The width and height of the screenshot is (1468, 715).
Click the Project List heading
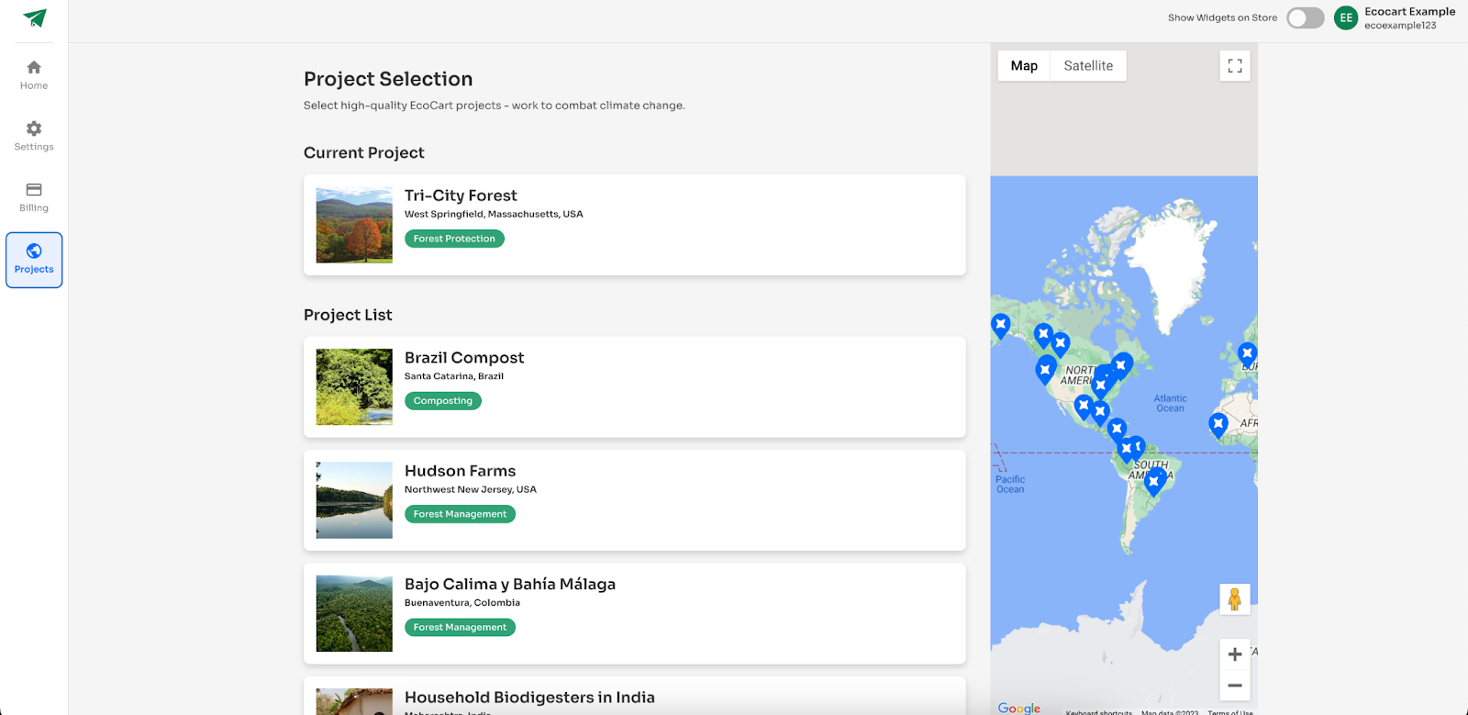tap(348, 315)
